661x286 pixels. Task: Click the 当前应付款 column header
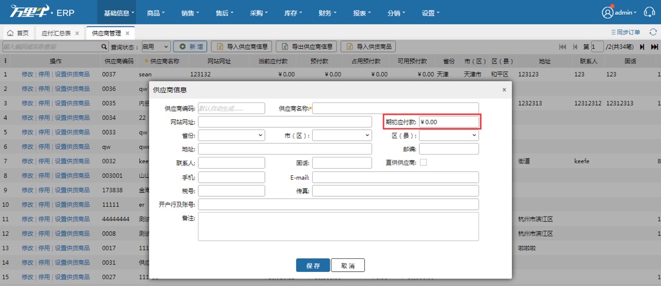273,61
